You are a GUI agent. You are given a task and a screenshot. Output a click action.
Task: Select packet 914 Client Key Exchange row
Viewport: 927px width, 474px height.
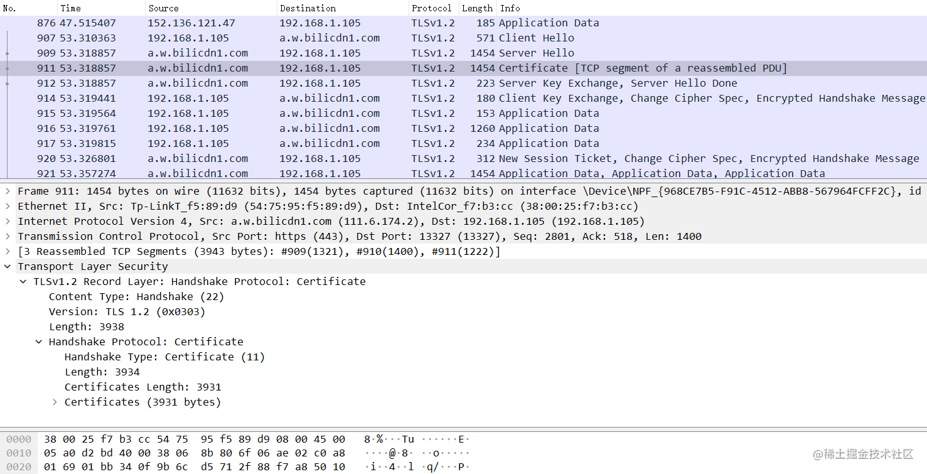463,98
